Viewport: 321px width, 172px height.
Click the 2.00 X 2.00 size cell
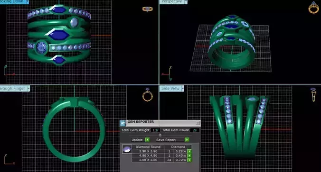(x=148, y=160)
